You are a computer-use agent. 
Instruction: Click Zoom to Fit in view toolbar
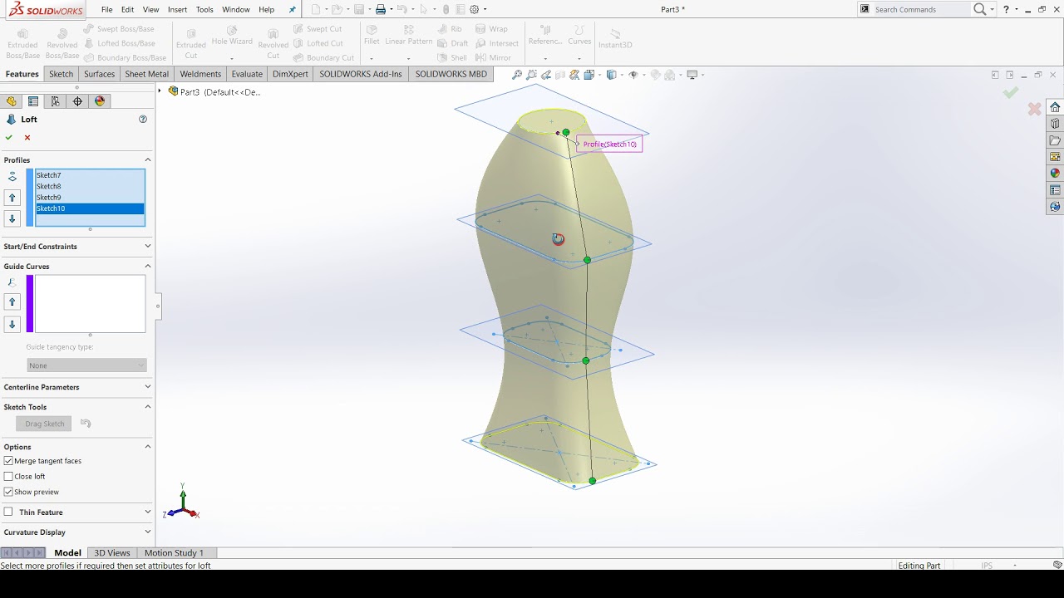coord(517,75)
